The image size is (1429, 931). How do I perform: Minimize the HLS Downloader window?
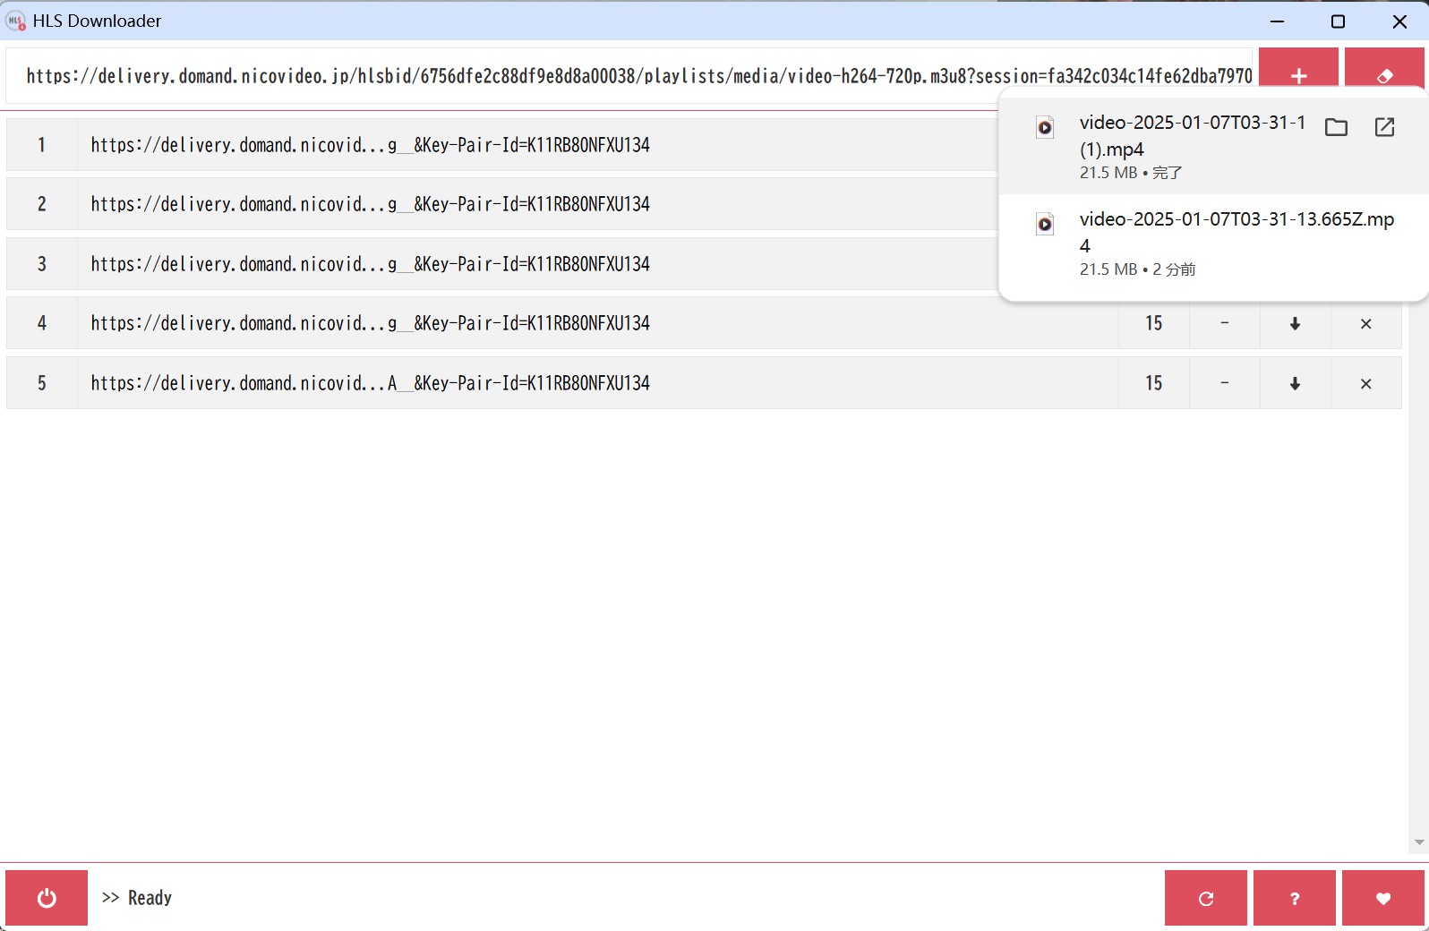[x=1277, y=21]
